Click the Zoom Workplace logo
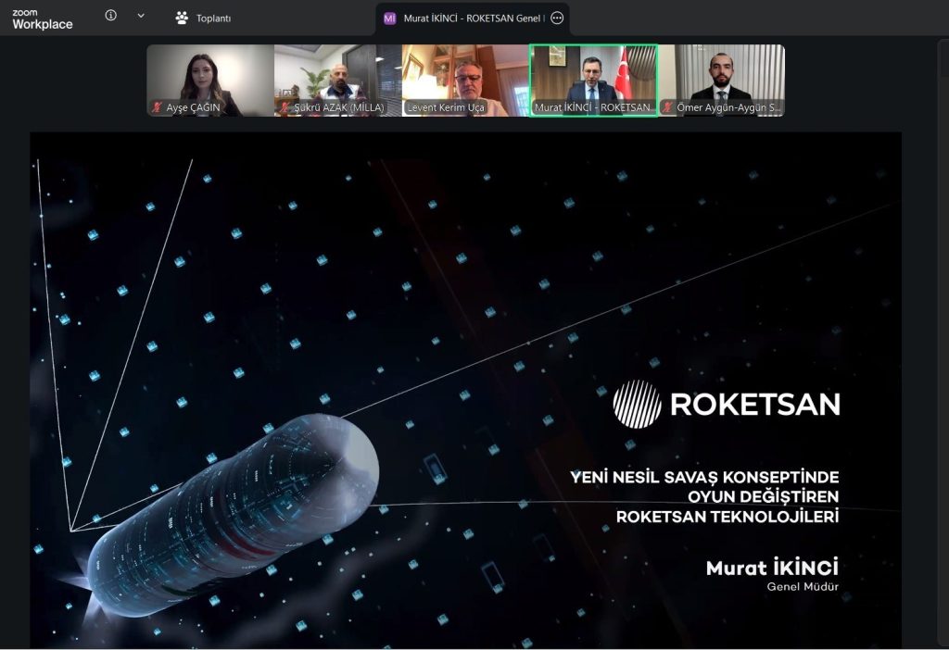Screen dimensions: 949x650 42,19
